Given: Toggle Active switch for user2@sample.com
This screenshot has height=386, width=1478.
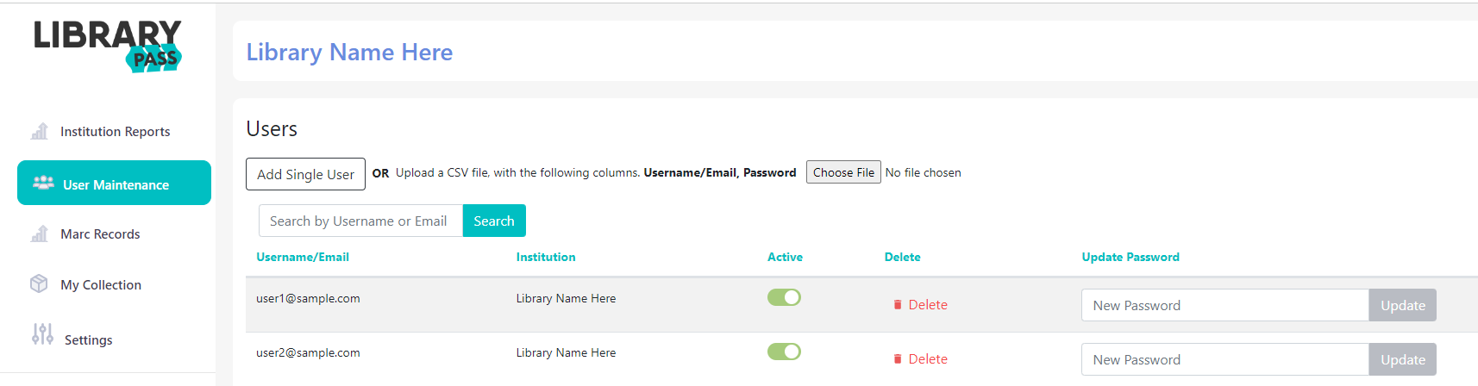Looking at the screenshot, I should (x=784, y=352).
